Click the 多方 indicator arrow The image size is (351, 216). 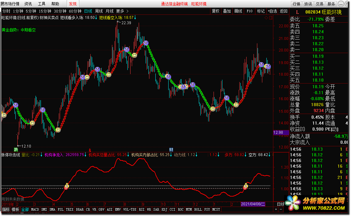[246, 155]
